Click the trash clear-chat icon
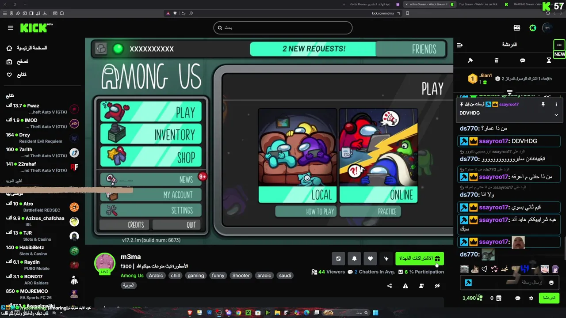 496,60
